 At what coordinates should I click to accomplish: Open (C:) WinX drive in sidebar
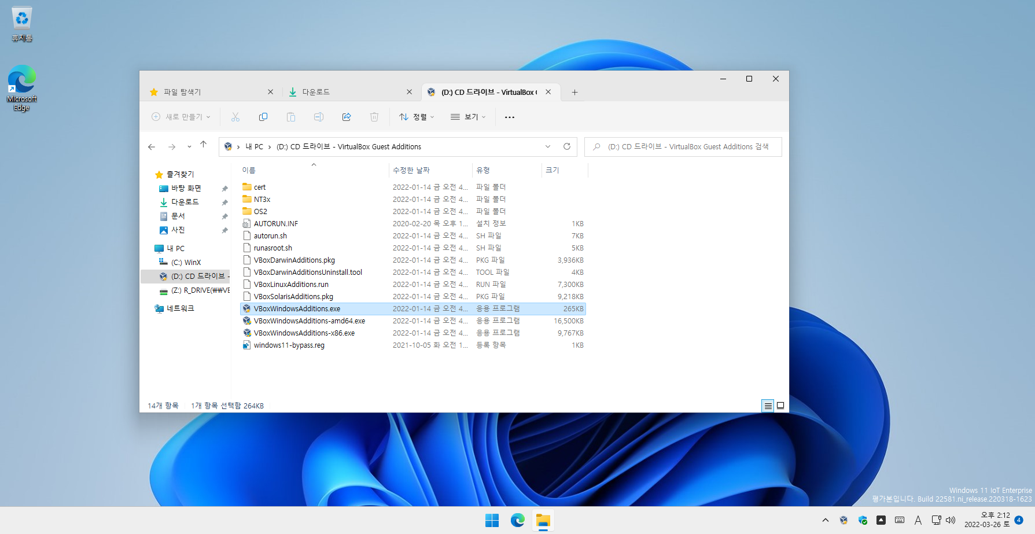tap(185, 262)
